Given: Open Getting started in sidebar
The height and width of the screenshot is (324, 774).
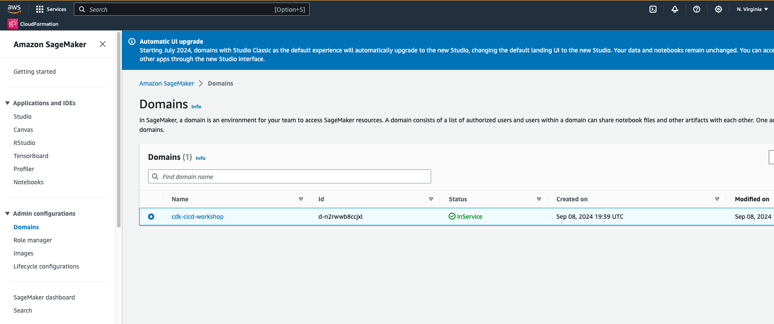Looking at the screenshot, I should pyautogui.click(x=35, y=72).
